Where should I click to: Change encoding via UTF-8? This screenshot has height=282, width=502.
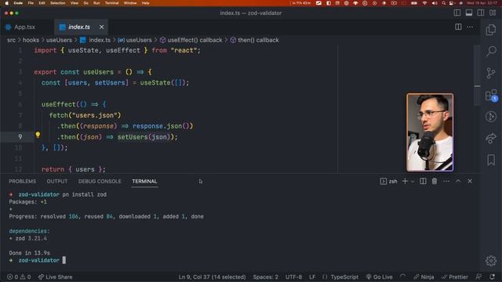pos(293,277)
